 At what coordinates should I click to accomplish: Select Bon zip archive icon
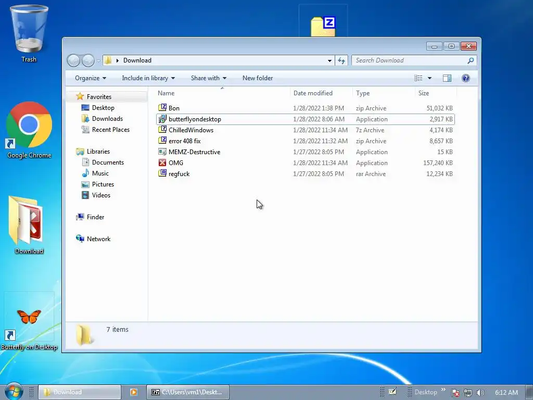point(162,108)
